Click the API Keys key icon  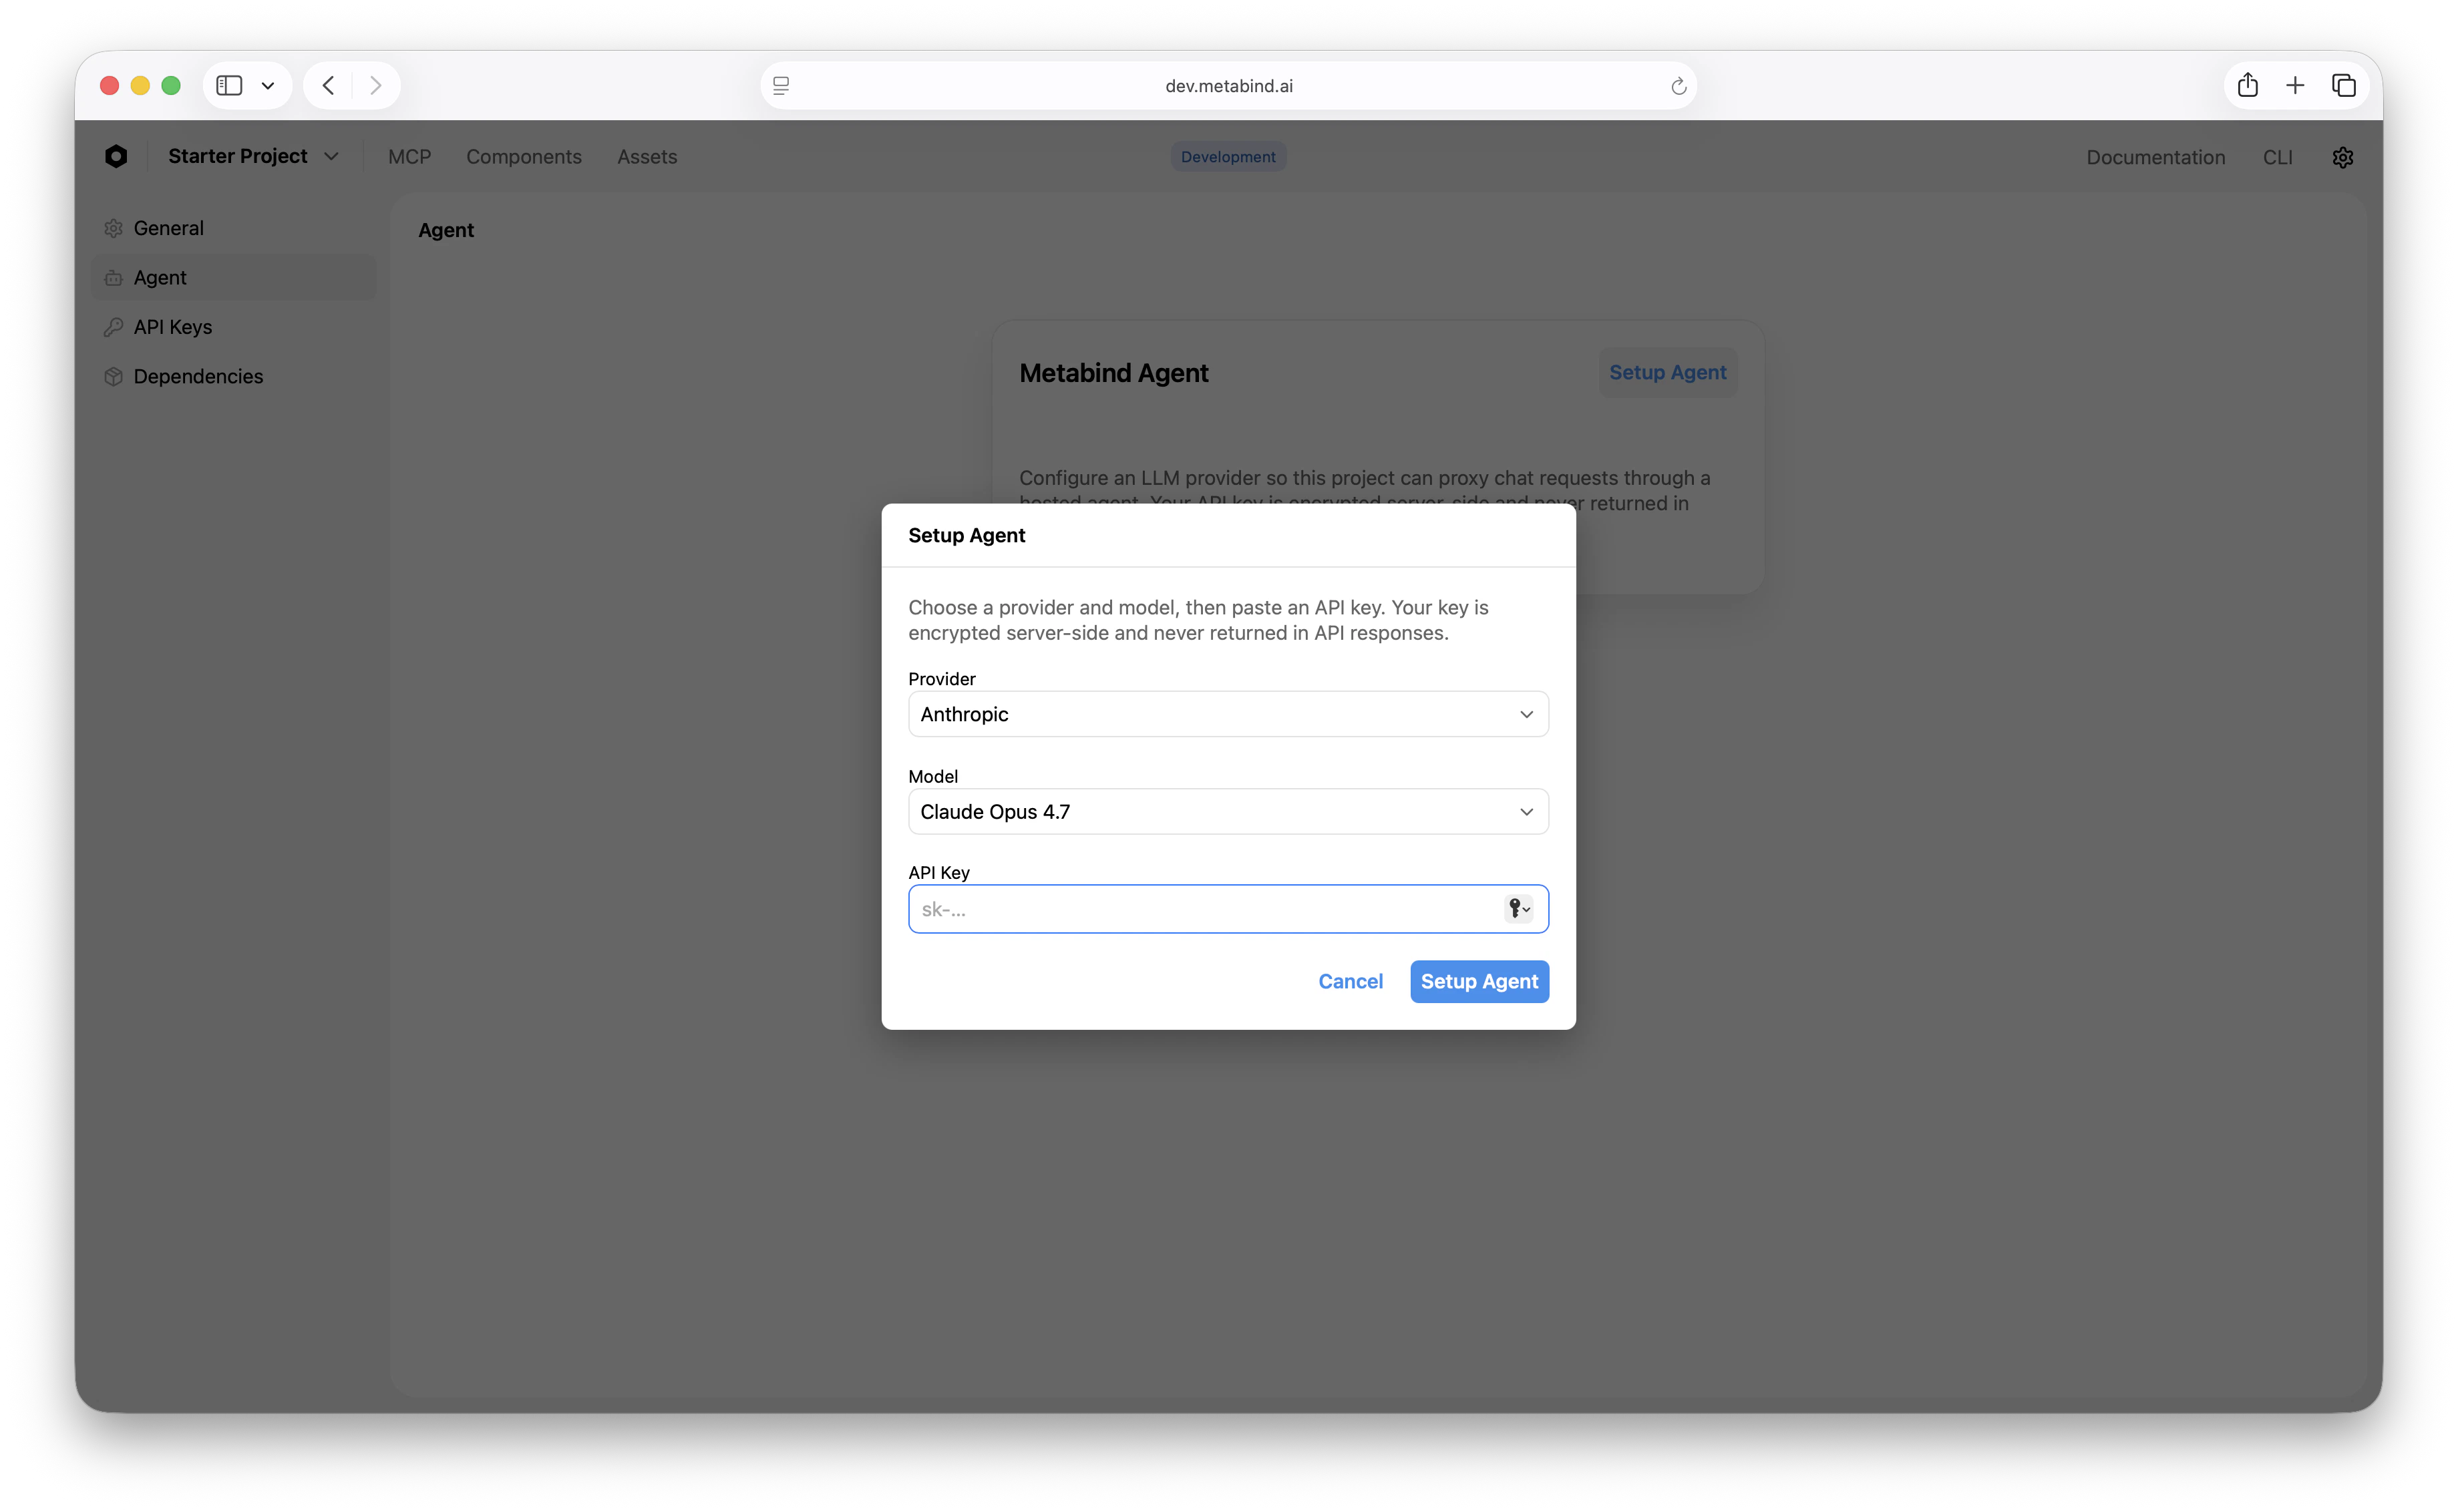[113, 327]
